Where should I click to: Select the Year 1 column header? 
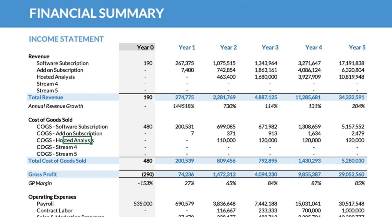click(x=187, y=47)
